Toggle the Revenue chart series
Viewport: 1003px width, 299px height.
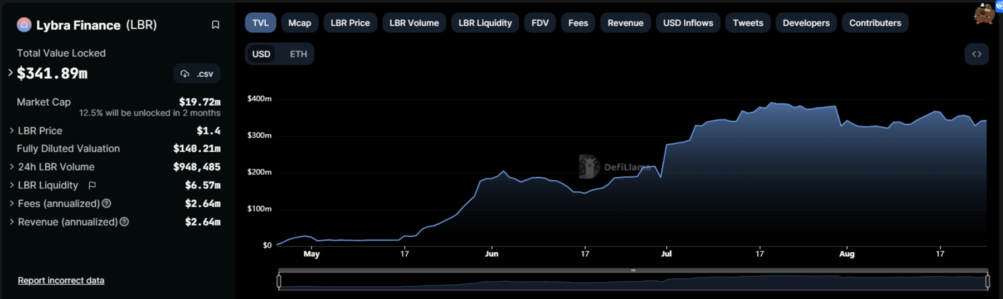(625, 23)
